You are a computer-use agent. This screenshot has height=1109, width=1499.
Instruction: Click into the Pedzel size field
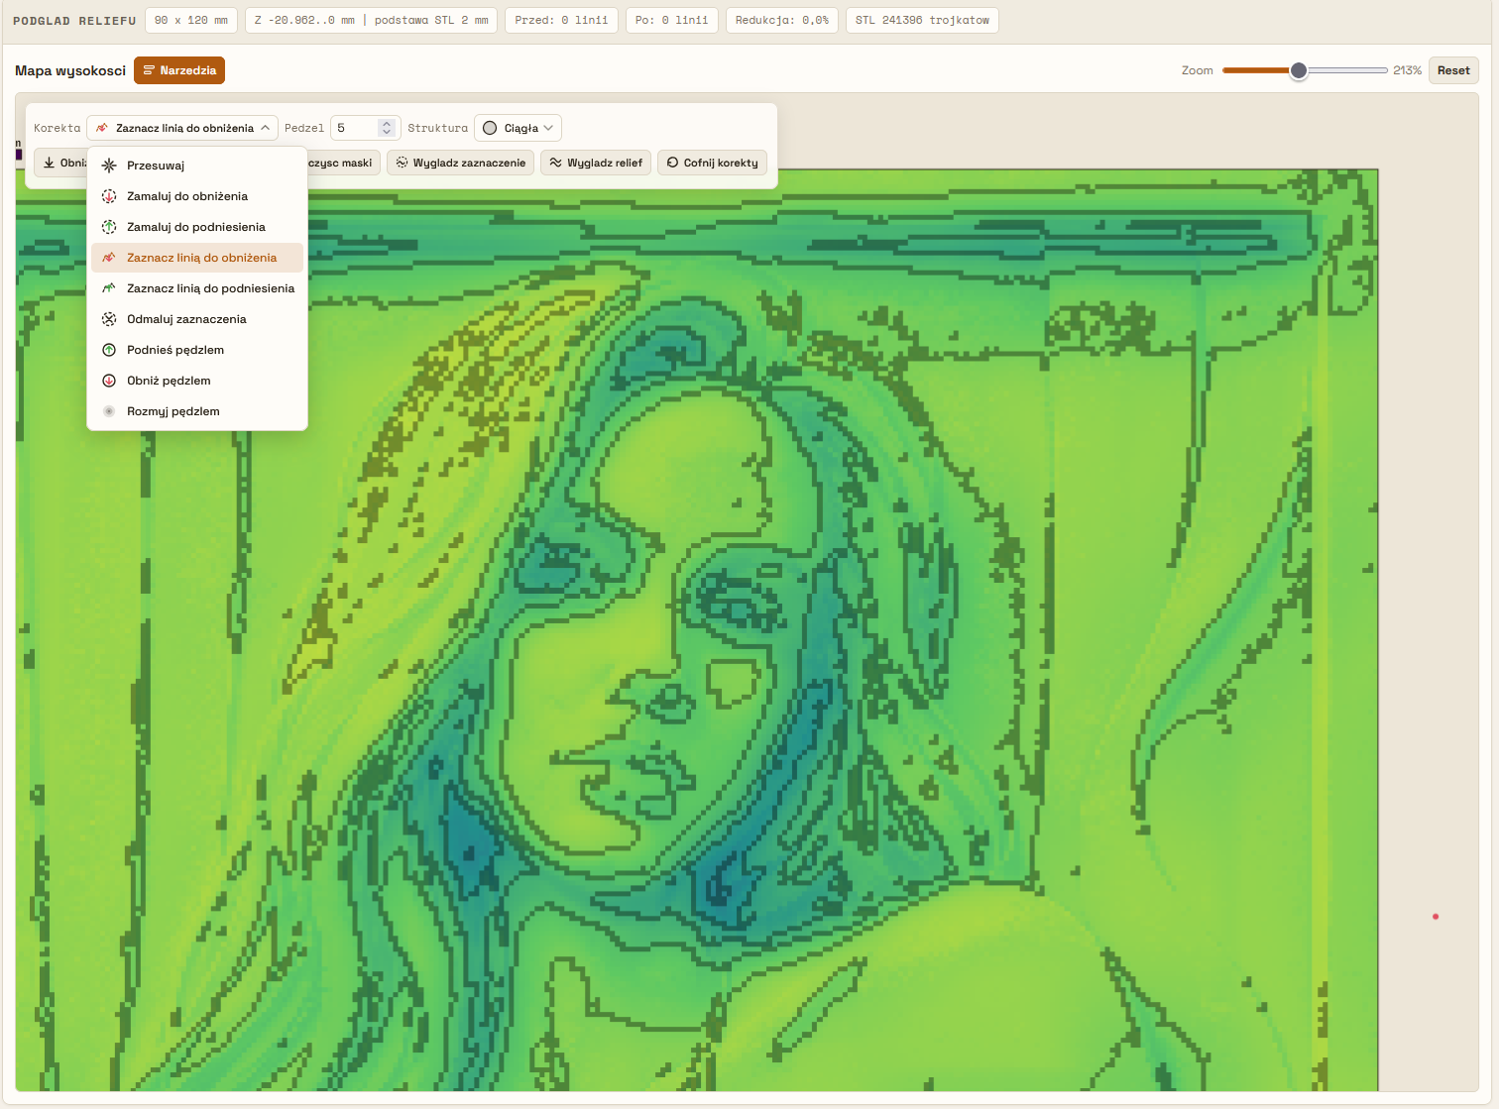pos(355,128)
